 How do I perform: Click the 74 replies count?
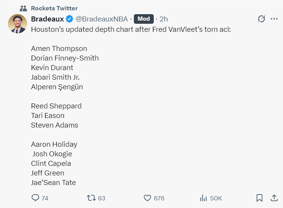[45, 198]
